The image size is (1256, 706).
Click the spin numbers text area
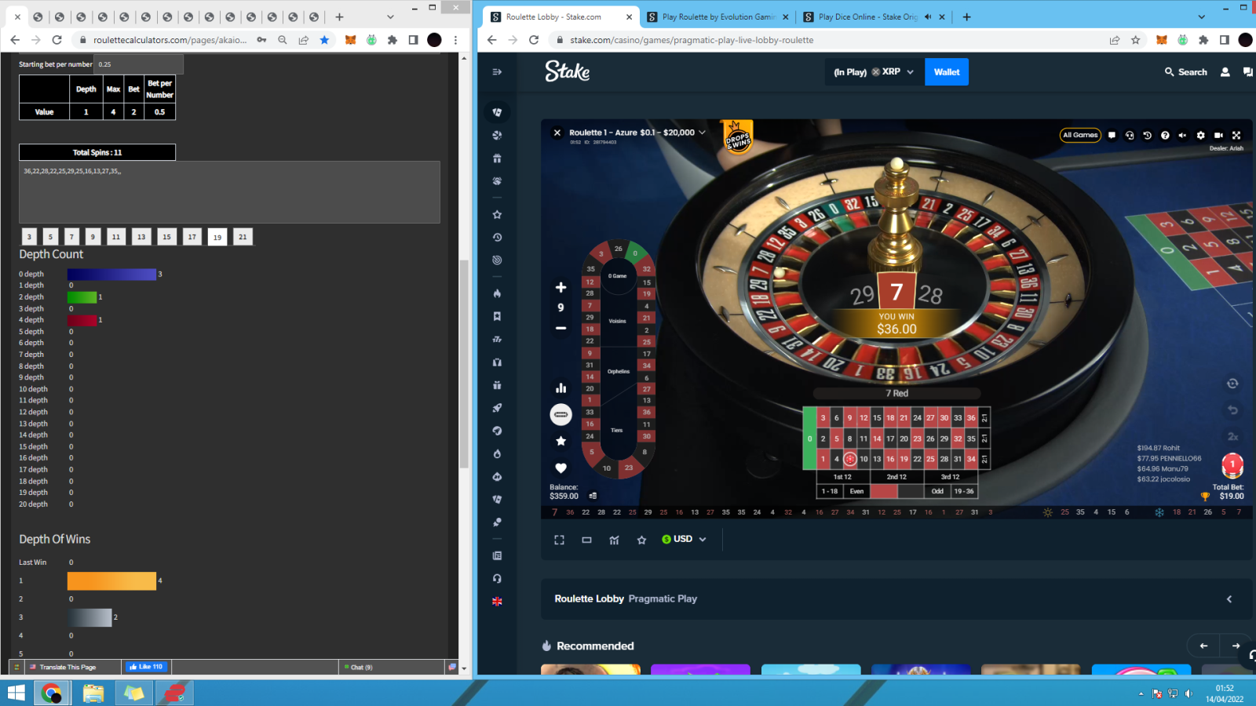click(229, 192)
